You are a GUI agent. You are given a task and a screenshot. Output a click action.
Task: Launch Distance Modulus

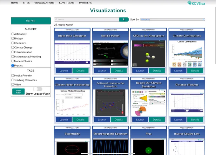click(179, 120)
